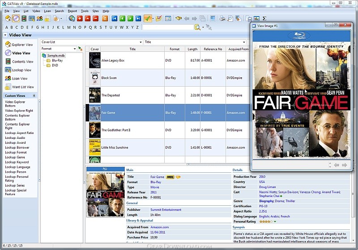Open the Cover List dropdown
Screen dimensions: 358x250
pyautogui.click(x=141, y=42)
